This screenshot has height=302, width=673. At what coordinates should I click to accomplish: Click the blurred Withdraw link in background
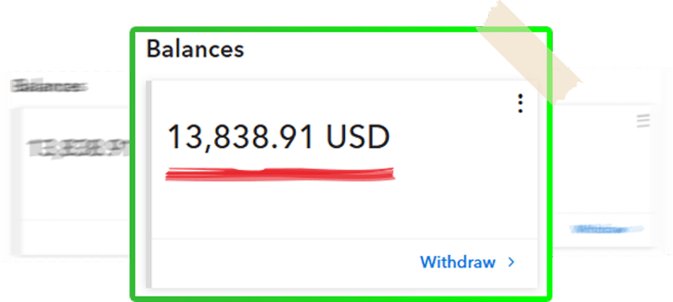click(x=605, y=230)
